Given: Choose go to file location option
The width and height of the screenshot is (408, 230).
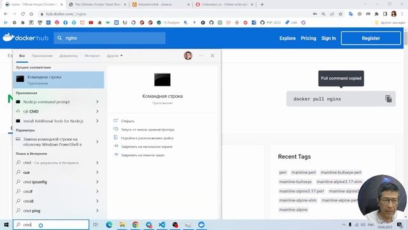Looking at the screenshot, I should click(x=147, y=138).
